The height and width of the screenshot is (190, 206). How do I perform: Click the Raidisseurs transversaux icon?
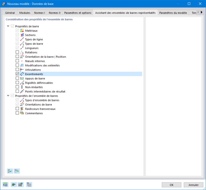pos(22,109)
